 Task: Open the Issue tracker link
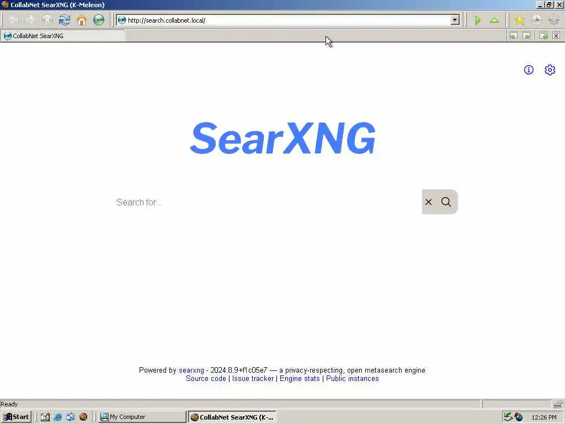(x=253, y=379)
